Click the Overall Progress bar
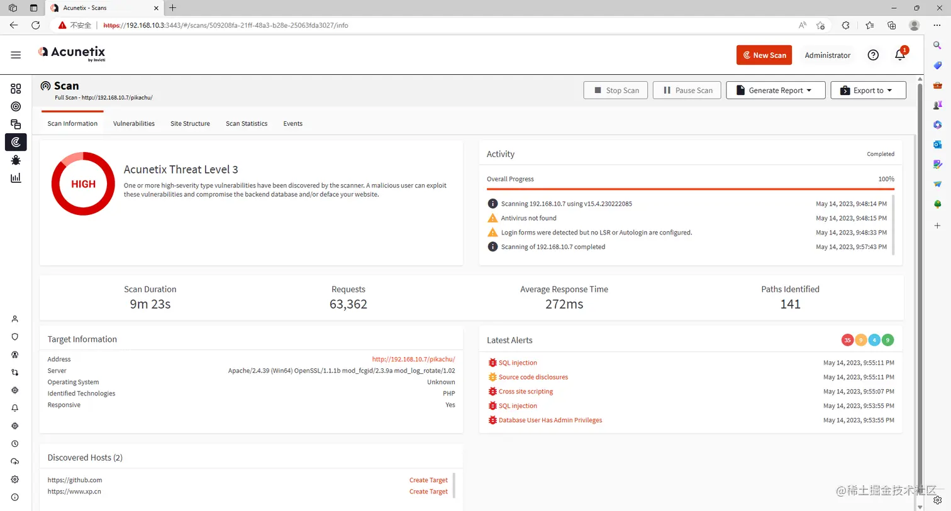951x511 pixels. pyautogui.click(x=690, y=189)
